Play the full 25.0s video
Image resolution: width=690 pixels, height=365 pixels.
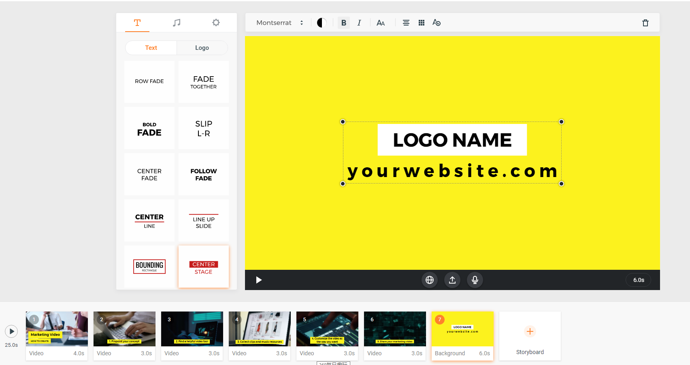(11, 331)
